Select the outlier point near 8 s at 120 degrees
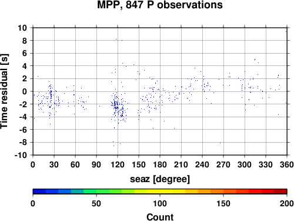 click(116, 39)
